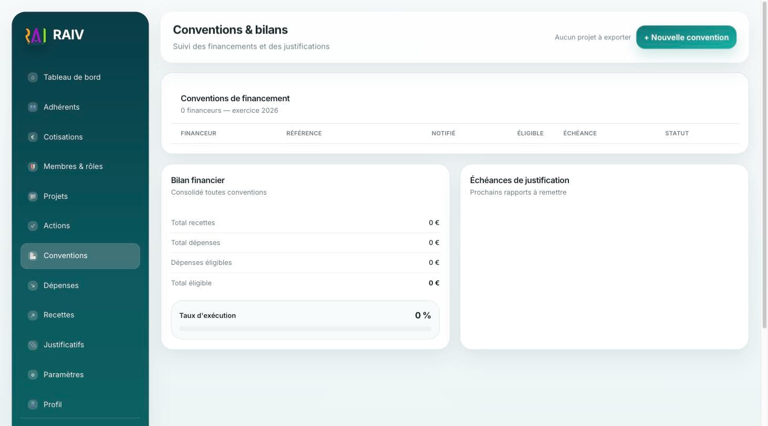Select the Cotisations euro icon
This screenshot has height=426, width=768.
point(33,137)
